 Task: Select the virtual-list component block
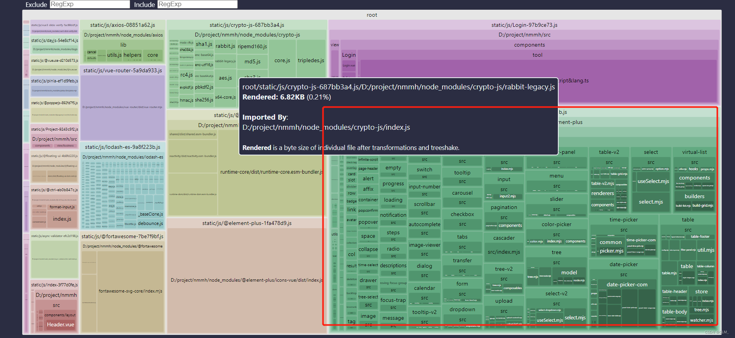pyautogui.click(x=695, y=152)
